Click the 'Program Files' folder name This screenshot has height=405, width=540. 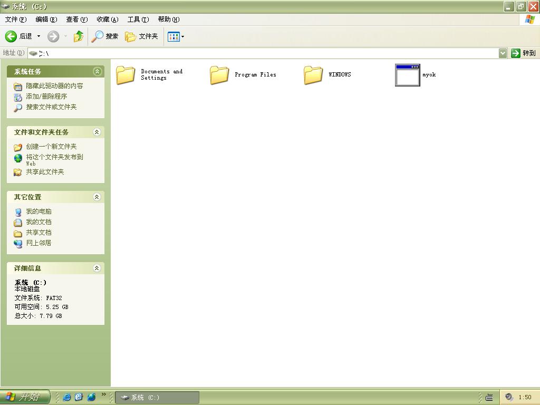pos(256,74)
